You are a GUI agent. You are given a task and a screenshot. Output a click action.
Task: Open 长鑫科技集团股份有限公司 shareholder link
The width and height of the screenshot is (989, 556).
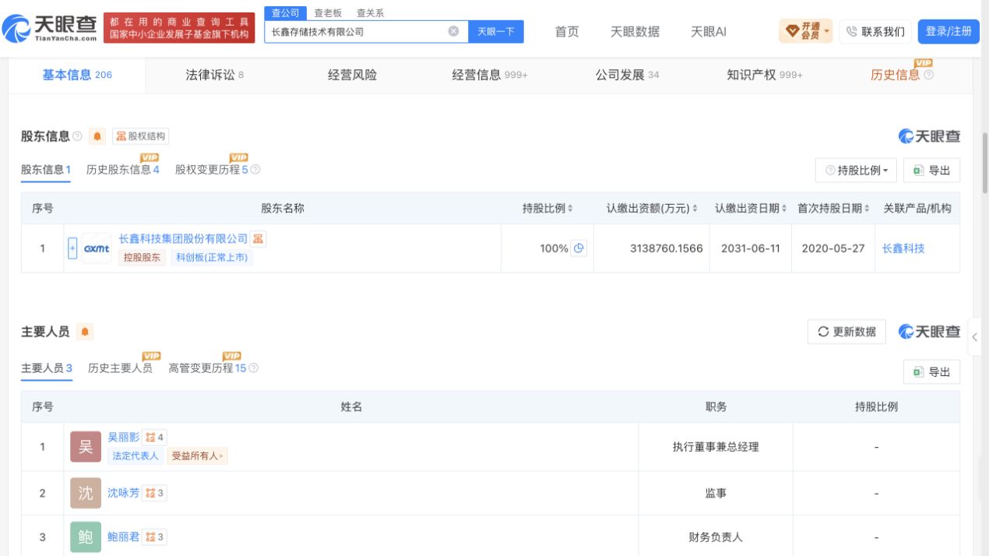coord(183,239)
